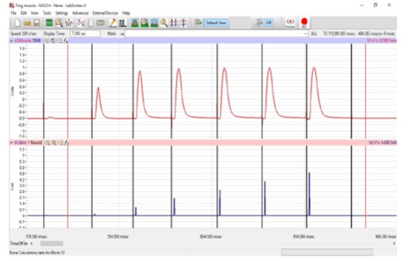
Task: Open the XY view toolbar icon
Action: click(x=81, y=23)
